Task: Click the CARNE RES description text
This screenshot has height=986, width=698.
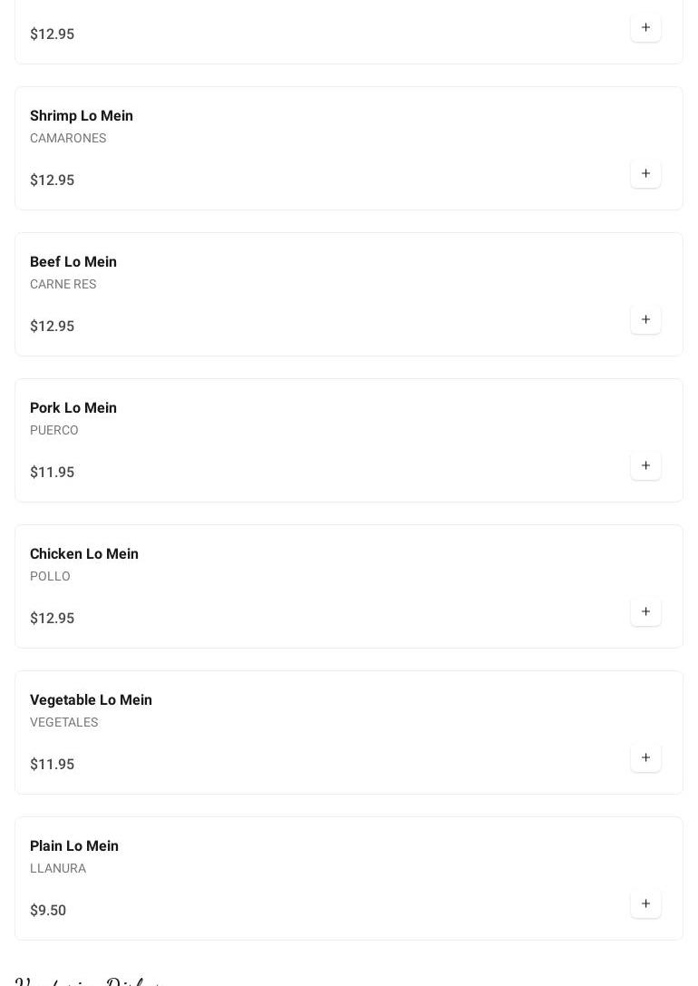Action: pos(63,285)
